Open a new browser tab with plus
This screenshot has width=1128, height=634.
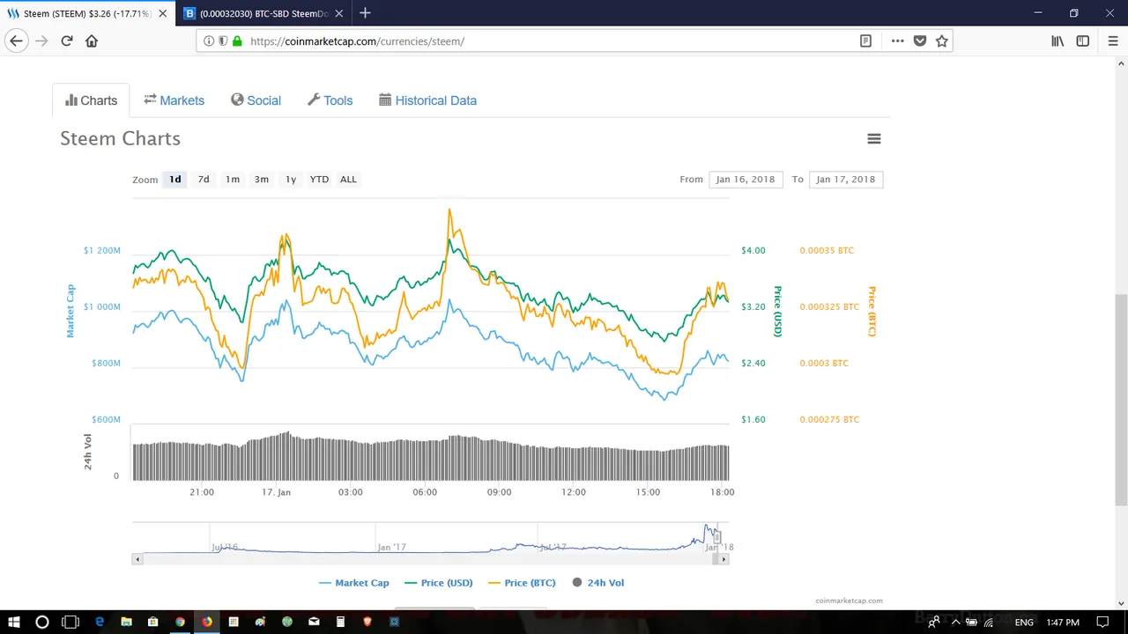click(x=365, y=13)
